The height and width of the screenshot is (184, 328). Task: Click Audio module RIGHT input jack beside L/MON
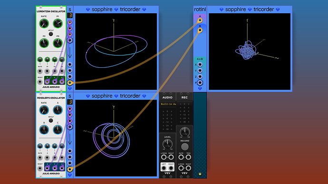171,157
